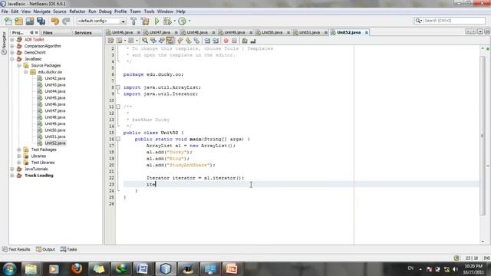
Task: Expand the DemoChoVit project node
Action: pos(12,53)
